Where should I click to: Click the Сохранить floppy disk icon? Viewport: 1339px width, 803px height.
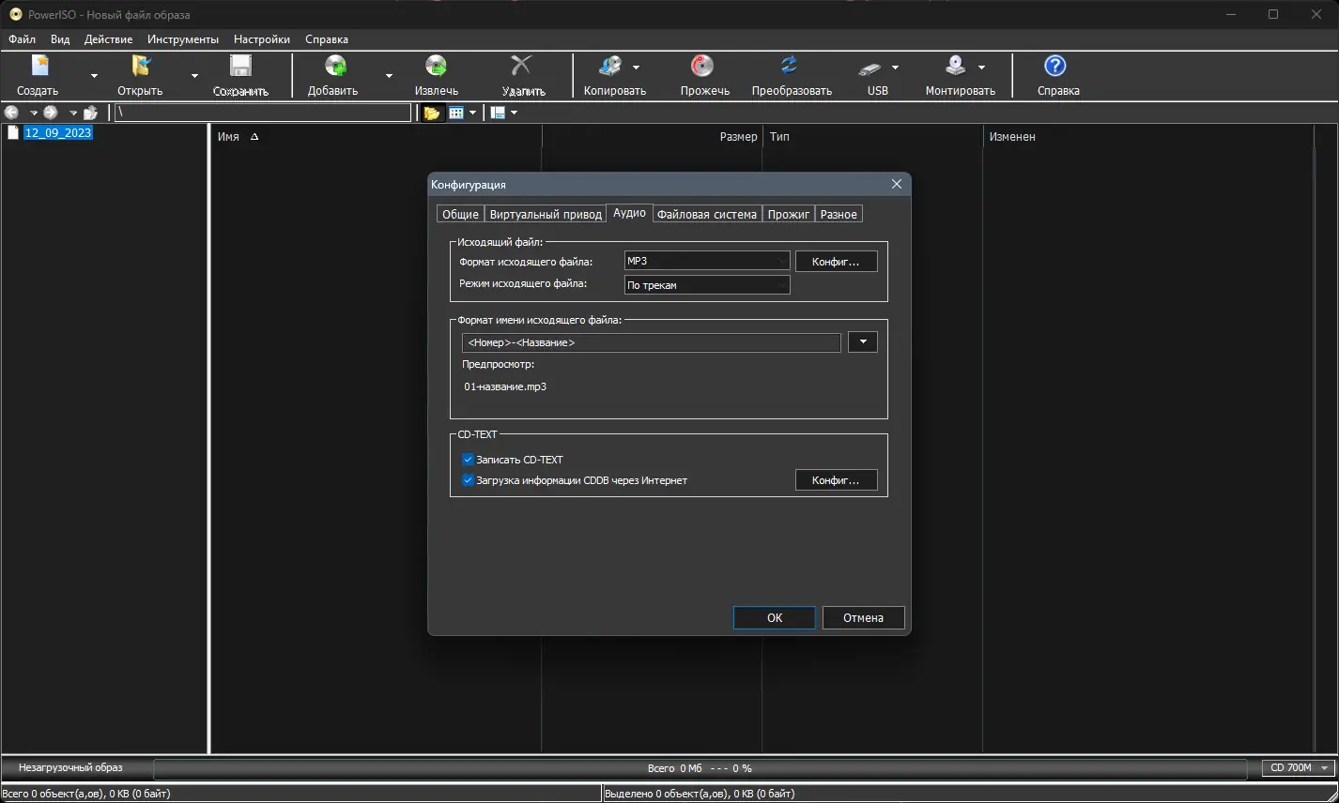pyautogui.click(x=240, y=66)
